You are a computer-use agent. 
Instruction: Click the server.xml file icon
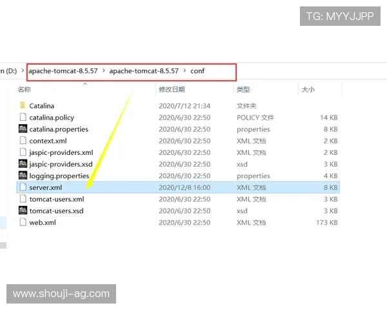pyautogui.click(x=23, y=187)
